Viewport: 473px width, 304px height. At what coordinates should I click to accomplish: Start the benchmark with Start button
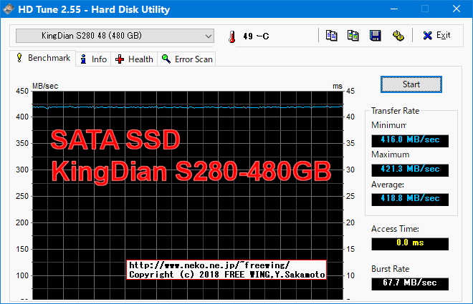coord(411,84)
